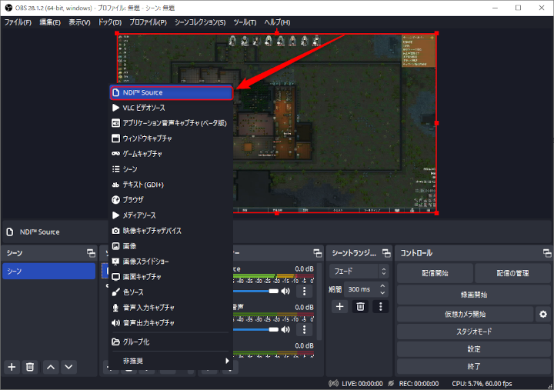
Task: Select ウィンドウキャプチャ source entry
Action: [171, 138]
